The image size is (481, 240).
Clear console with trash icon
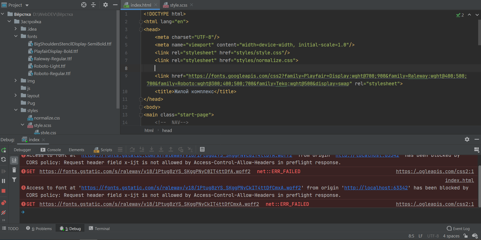coord(14,170)
